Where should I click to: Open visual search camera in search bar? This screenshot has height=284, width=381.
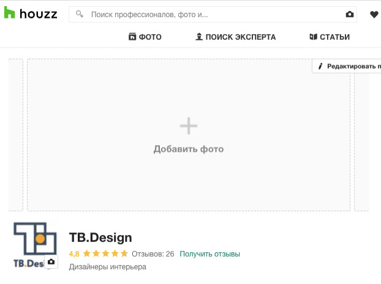[350, 14]
